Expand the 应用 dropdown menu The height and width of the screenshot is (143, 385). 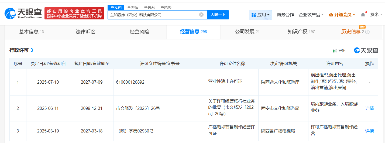coord(260,15)
